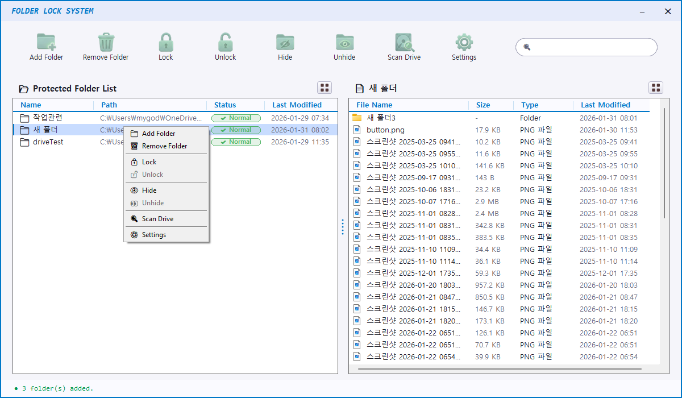682x398 pixels.
Task: Click inside the search input field
Action: 586,47
